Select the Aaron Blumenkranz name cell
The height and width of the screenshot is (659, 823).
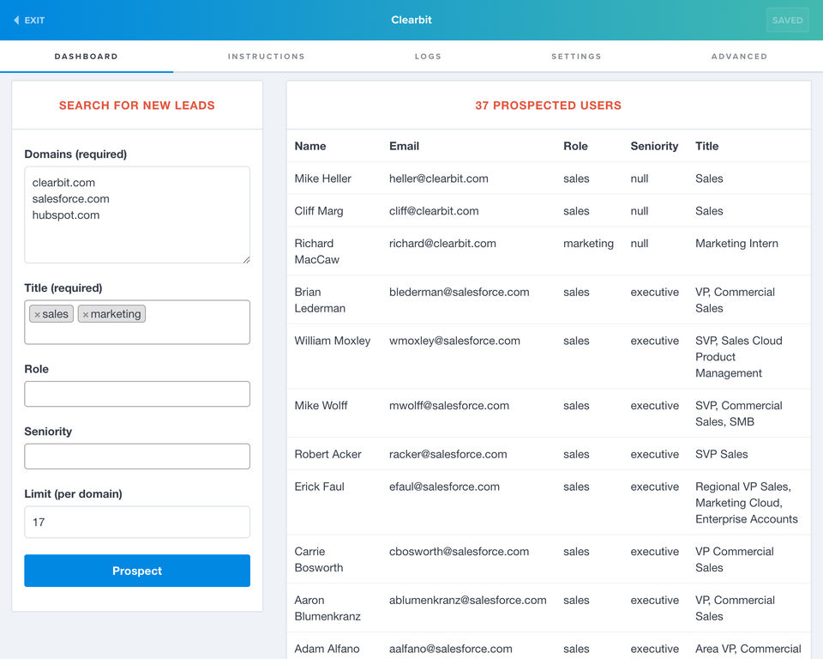pos(327,608)
